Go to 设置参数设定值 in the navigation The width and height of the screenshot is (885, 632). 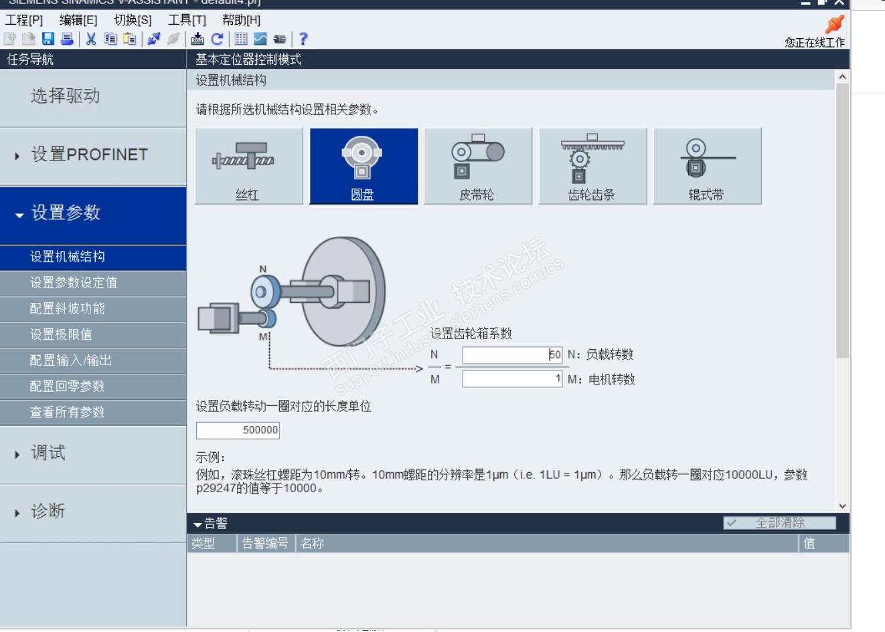(93, 284)
